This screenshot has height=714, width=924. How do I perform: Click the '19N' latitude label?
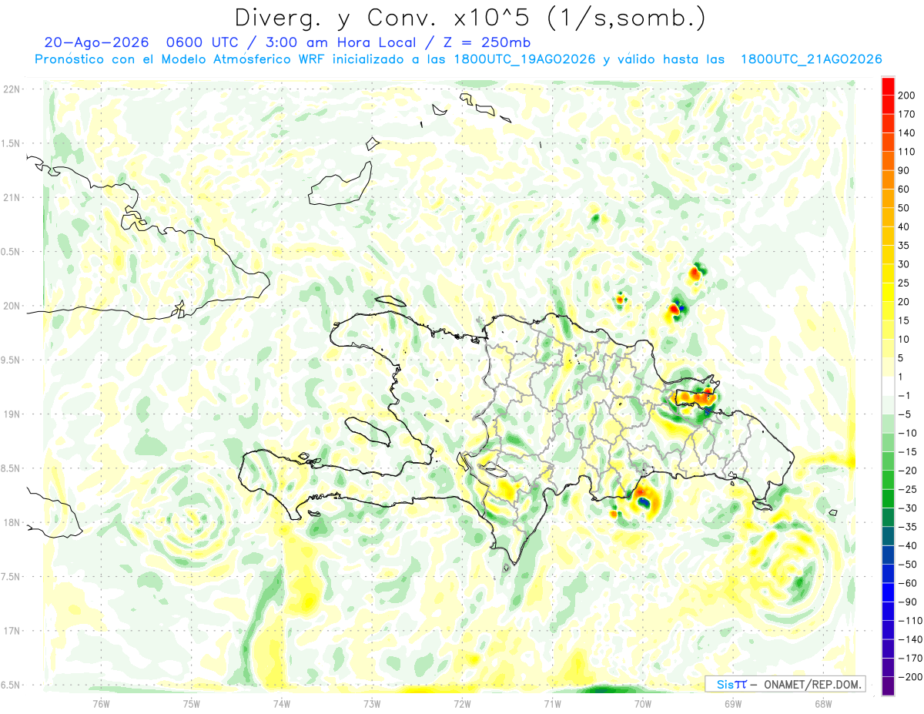(12, 414)
